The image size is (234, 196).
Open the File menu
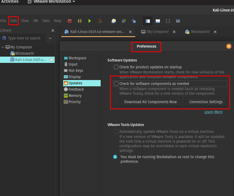coord(3,21)
